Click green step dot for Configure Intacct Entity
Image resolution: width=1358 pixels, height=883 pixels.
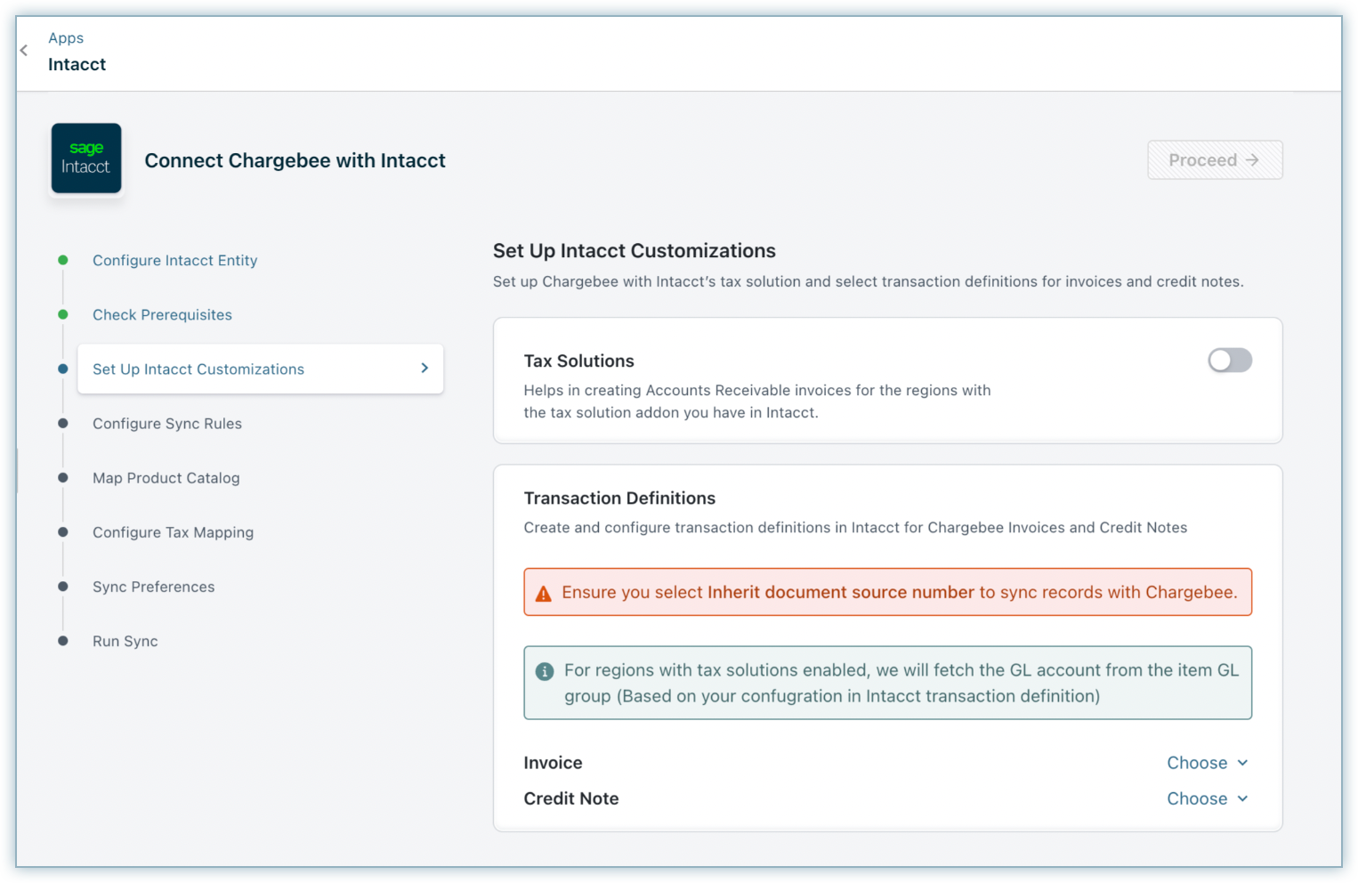point(63,260)
